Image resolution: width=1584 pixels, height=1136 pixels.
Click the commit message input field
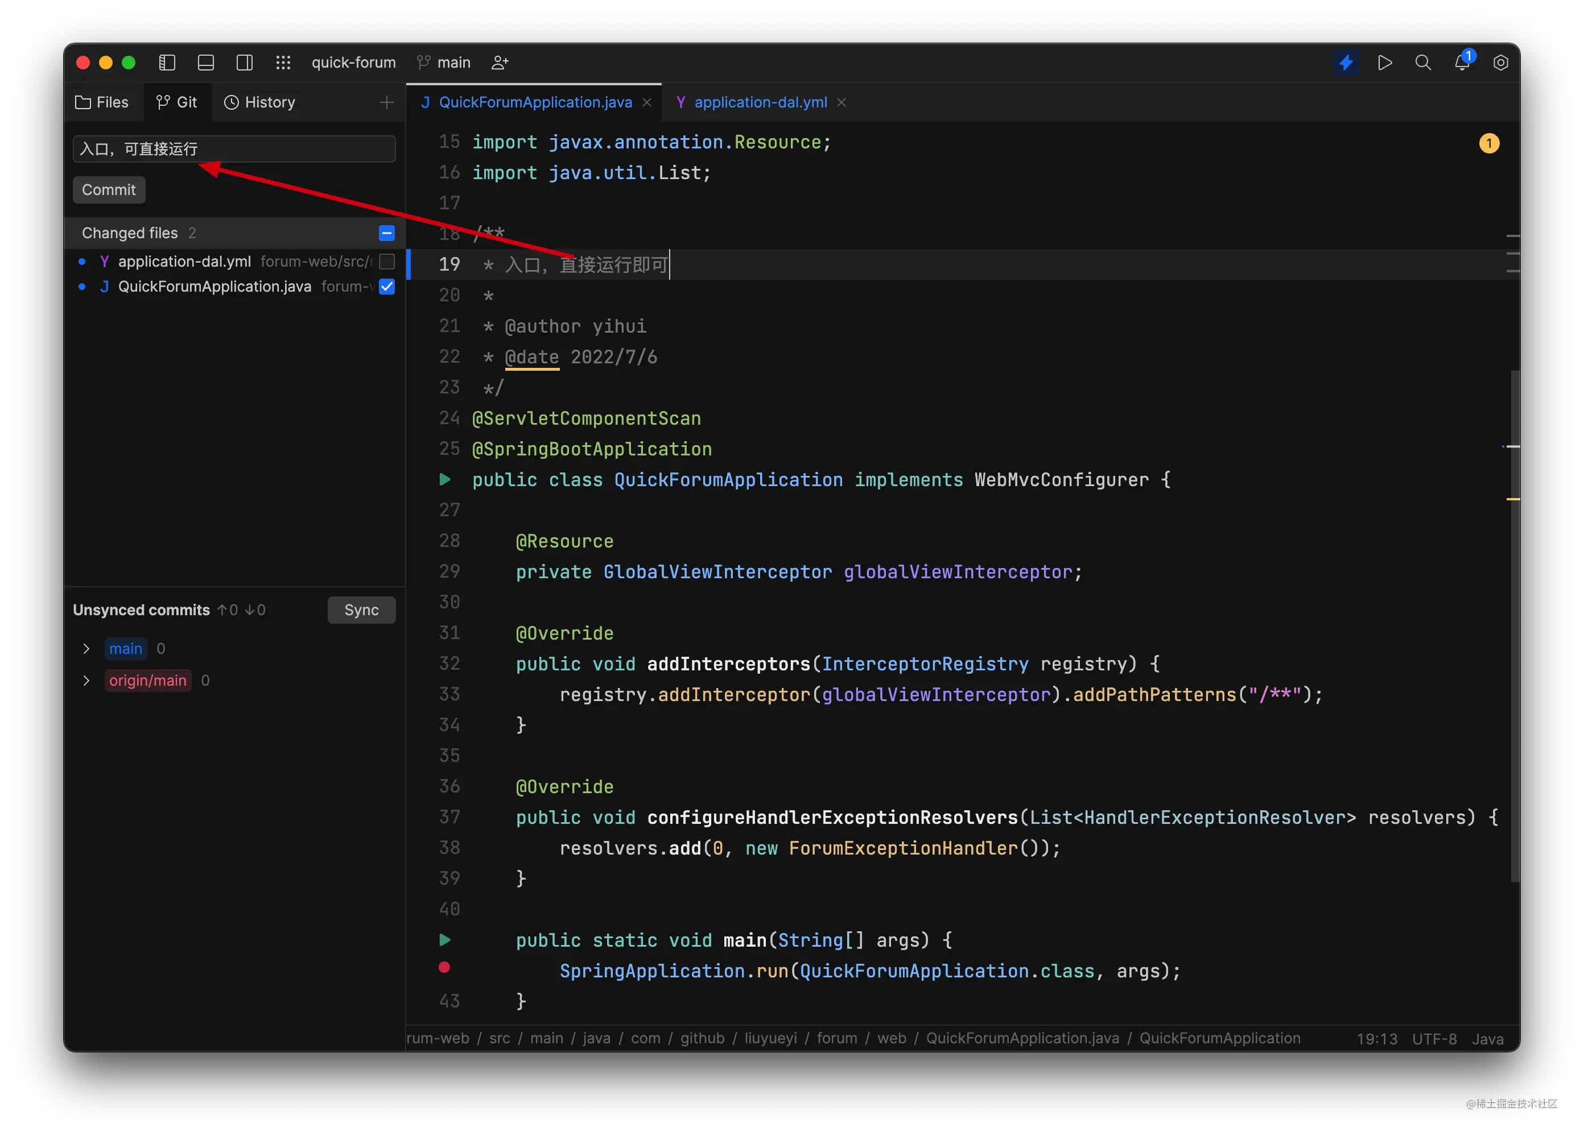[234, 148]
